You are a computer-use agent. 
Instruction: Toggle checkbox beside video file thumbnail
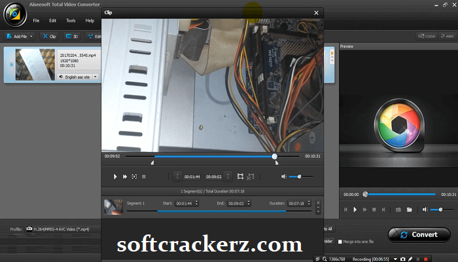(x=11, y=64)
